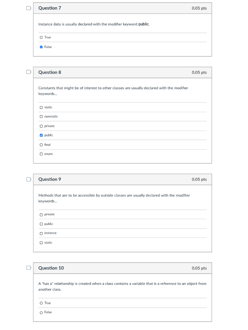
Task: Select True for Question 10
Action: [x=41, y=303]
